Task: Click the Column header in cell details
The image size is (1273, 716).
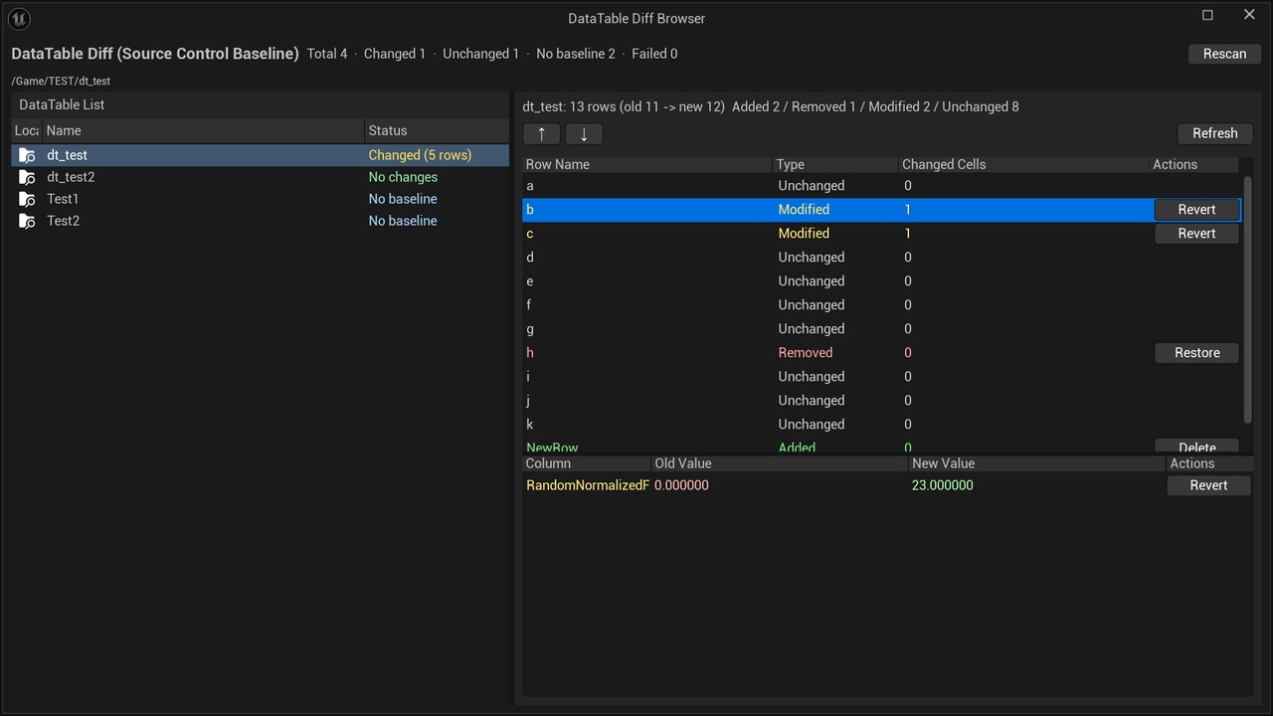Action: (x=587, y=463)
